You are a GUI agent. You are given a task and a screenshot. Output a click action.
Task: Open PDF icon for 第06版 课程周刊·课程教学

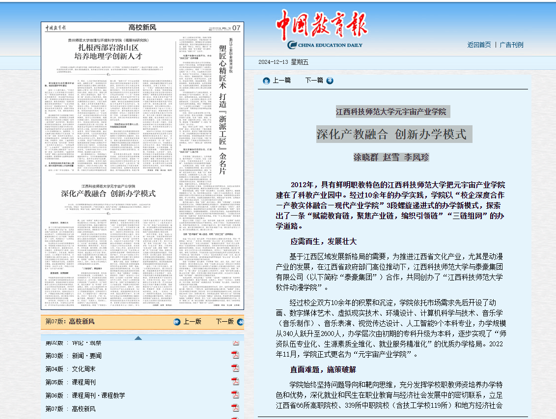click(235, 394)
